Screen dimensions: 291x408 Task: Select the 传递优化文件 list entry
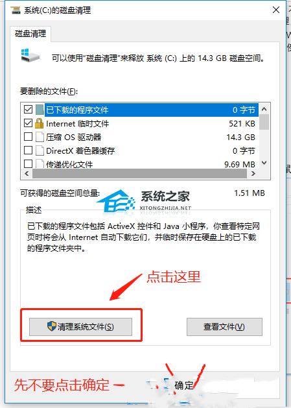[x=140, y=164]
